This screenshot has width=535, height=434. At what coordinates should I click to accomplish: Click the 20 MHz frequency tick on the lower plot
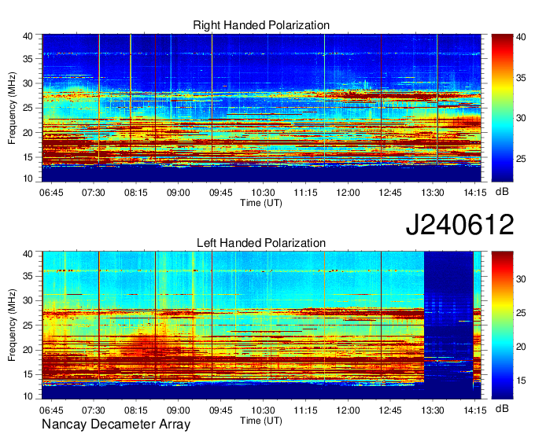pyautogui.click(x=28, y=350)
